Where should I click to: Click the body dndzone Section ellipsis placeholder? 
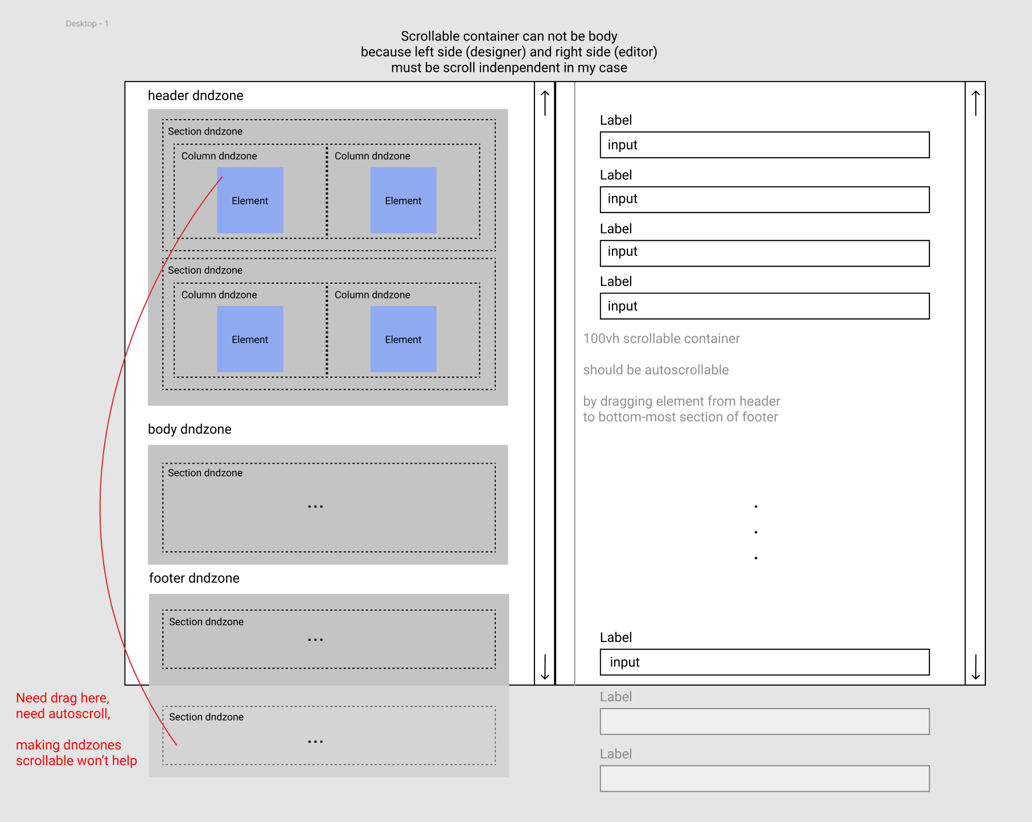[x=315, y=505]
